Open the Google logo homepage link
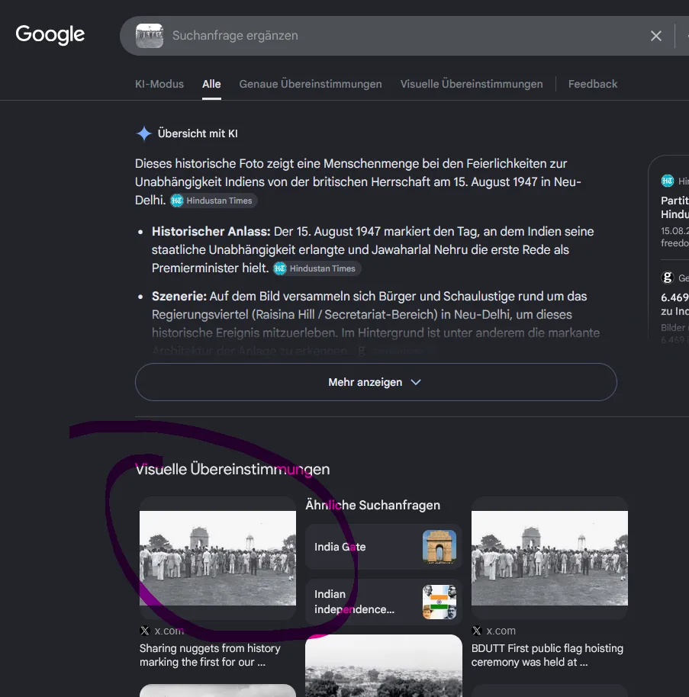Image resolution: width=689 pixels, height=697 pixels. pyautogui.click(x=50, y=34)
